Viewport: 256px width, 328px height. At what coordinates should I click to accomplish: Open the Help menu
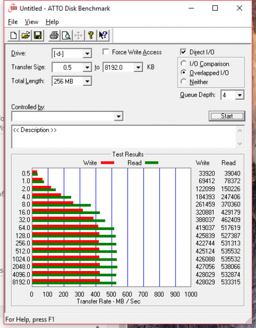pyautogui.click(x=52, y=22)
